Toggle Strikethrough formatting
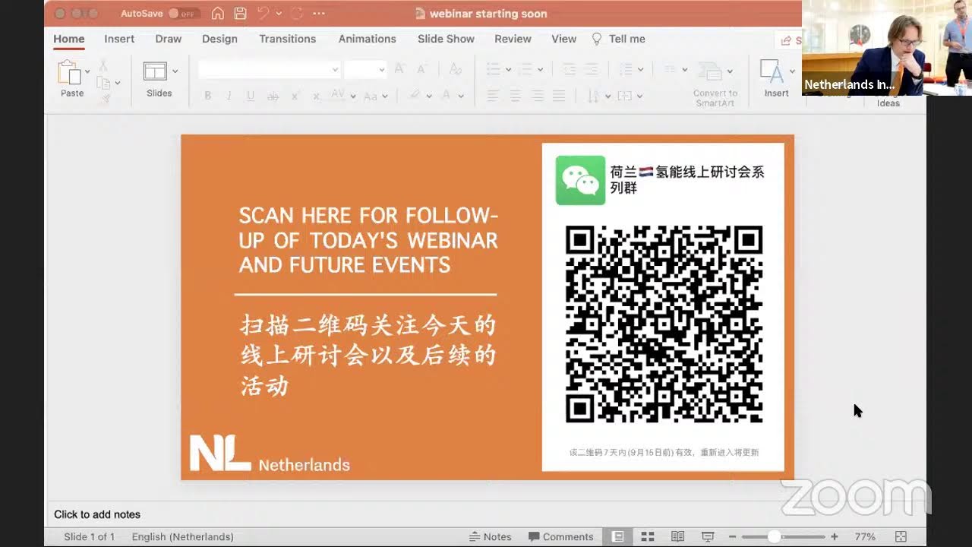The width and height of the screenshot is (972, 547). click(273, 96)
